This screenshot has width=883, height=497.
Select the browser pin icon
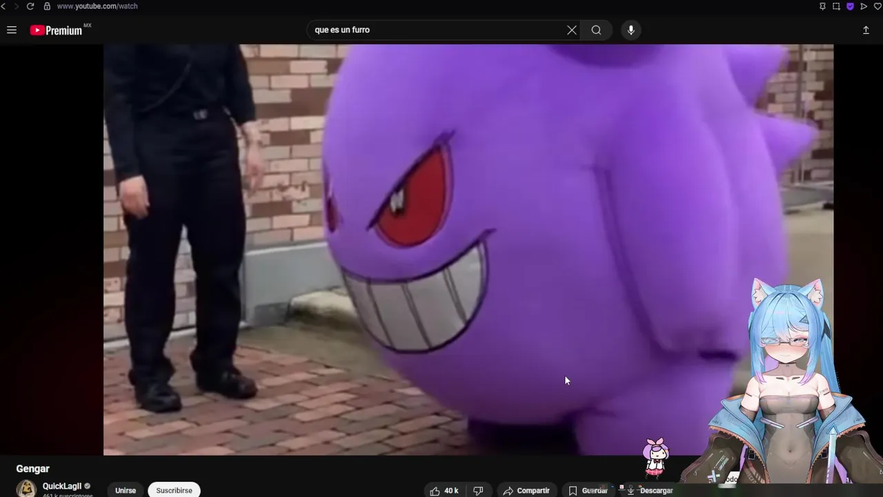pos(822,6)
